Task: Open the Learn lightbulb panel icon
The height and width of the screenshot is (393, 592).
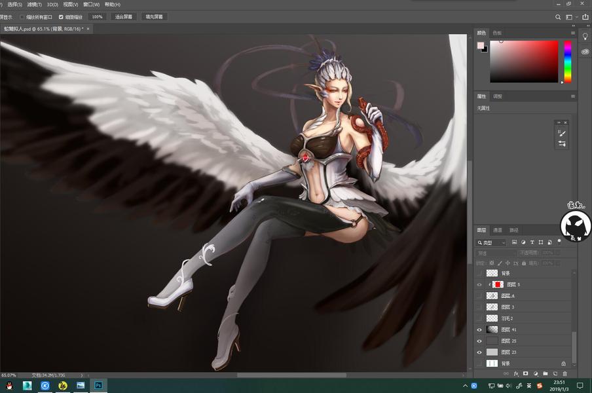Action: pos(585,36)
